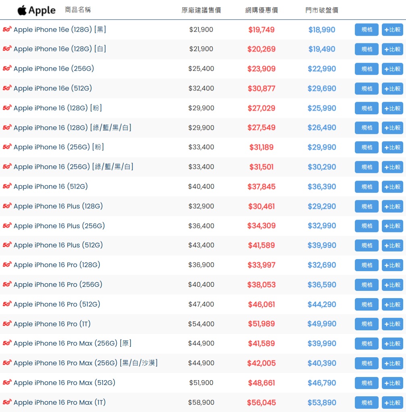Click the 5G icon beside iPhone 16 (128G) [粉]
Screen dimensions: 406x412
point(7,108)
